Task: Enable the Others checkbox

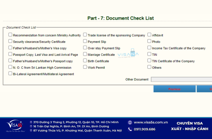Action: [149, 67]
